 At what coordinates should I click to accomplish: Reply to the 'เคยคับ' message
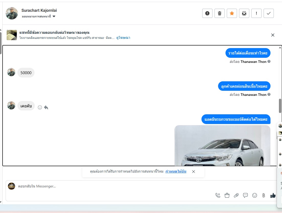pos(46,107)
